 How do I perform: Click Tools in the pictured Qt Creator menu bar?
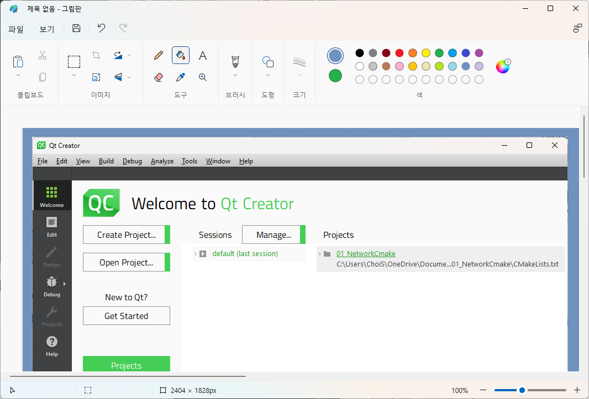pos(190,161)
